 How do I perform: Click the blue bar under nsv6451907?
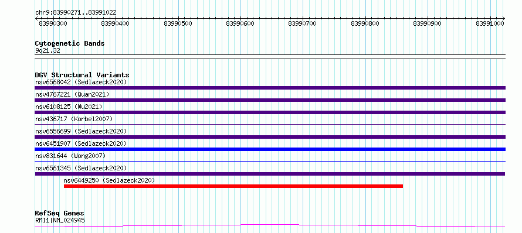270,149
